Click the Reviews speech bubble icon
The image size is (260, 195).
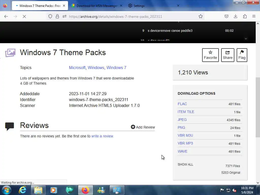coord(10,126)
